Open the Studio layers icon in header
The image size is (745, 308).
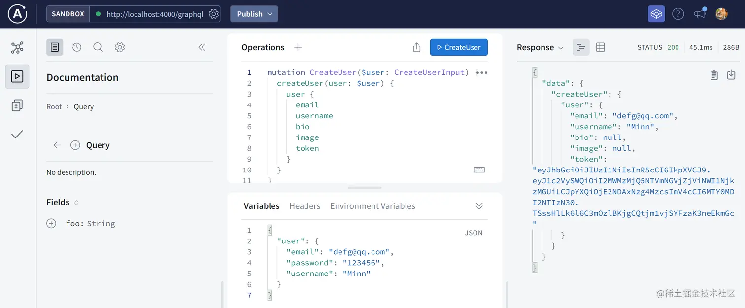click(x=656, y=14)
